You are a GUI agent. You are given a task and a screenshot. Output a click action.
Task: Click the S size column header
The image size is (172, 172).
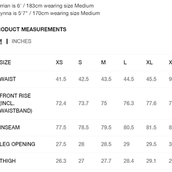coord(80,62)
